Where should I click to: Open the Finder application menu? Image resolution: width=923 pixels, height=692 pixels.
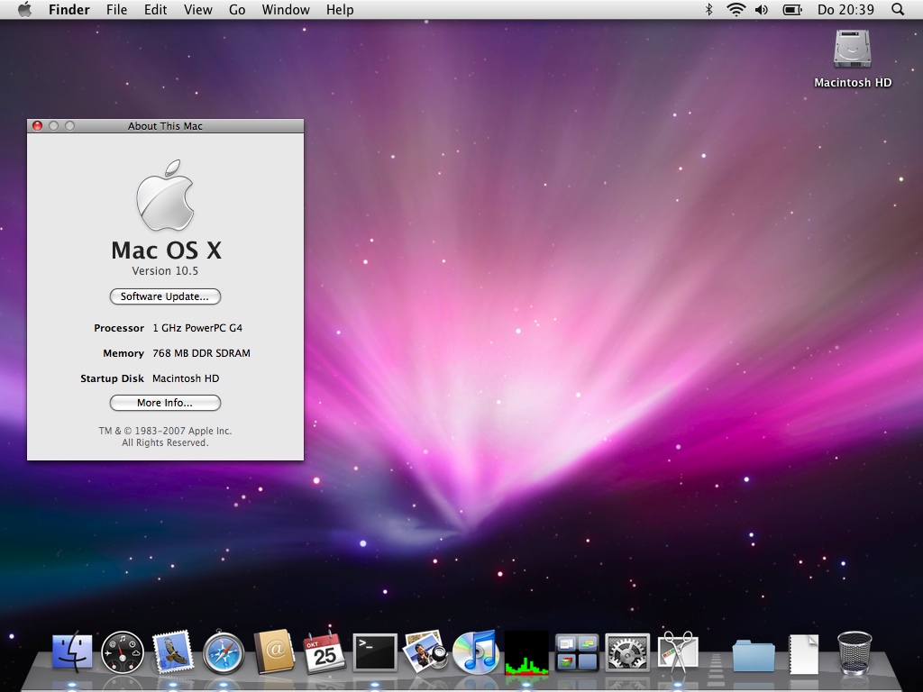pos(69,9)
